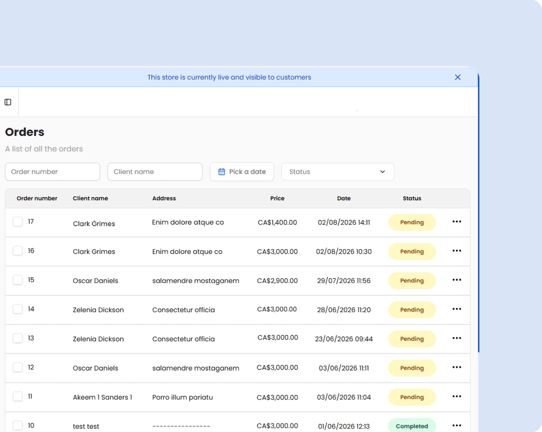Click the Pending badge of order 15
Viewport: 542px width, 432px height.
pyautogui.click(x=412, y=280)
